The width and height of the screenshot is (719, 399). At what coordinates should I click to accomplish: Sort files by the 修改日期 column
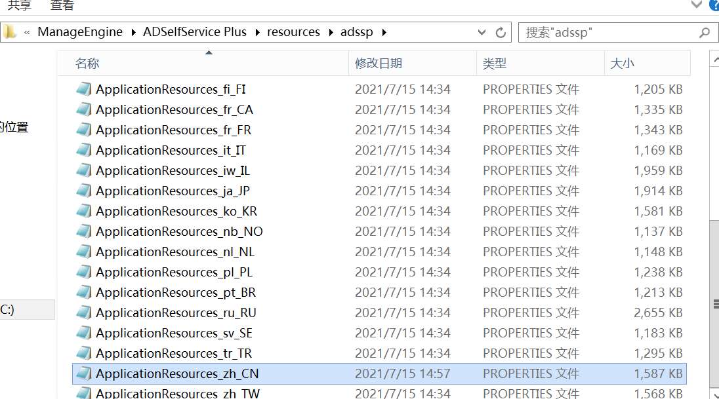(413, 63)
